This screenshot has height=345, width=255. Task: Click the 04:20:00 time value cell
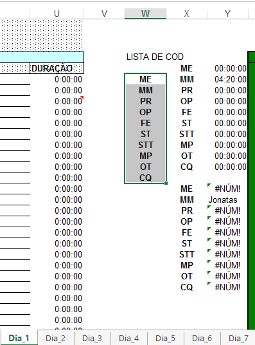(x=227, y=79)
